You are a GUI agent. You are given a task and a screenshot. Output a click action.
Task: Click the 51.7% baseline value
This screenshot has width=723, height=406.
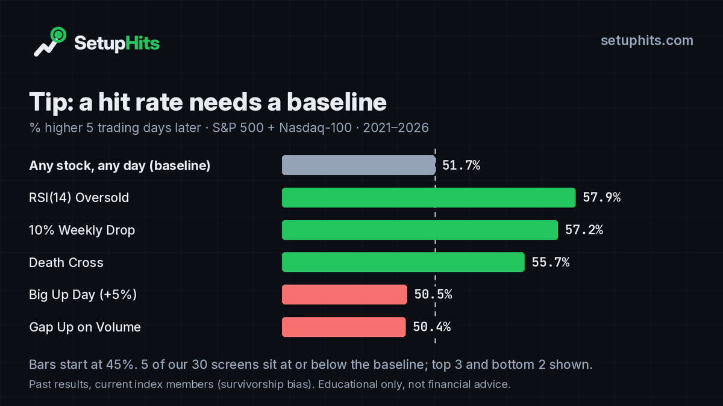(x=461, y=165)
